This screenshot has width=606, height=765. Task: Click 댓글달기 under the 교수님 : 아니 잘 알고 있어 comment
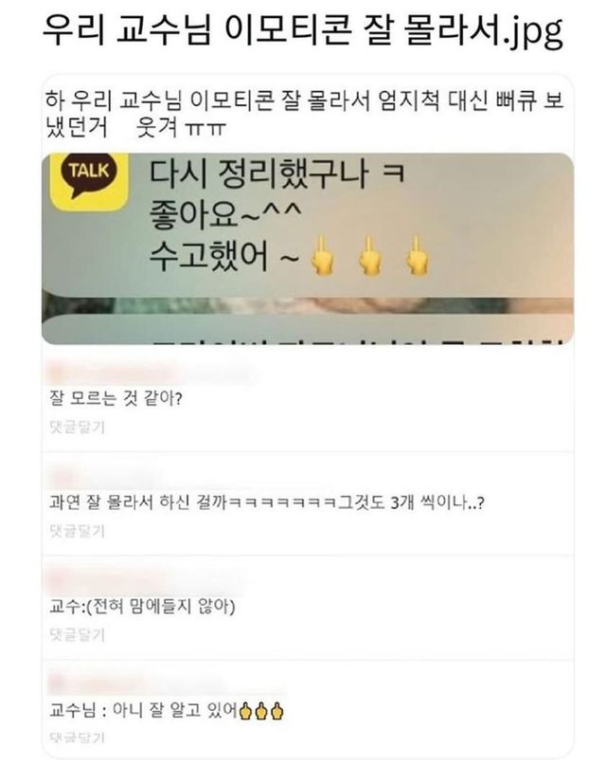point(77,738)
